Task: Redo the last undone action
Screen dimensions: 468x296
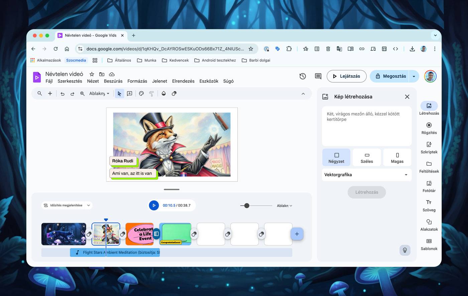Action: pyautogui.click(x=72, y=94)
